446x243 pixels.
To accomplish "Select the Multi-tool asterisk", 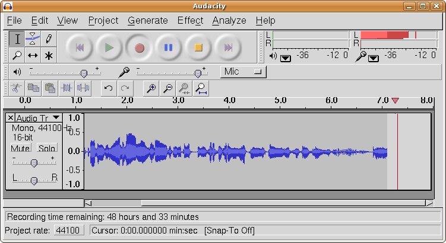I will 49,55.
